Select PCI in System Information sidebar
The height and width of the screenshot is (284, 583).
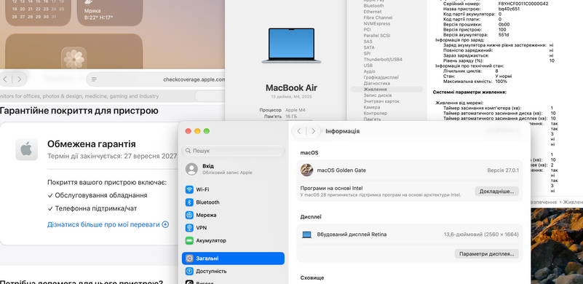[367, 29]
